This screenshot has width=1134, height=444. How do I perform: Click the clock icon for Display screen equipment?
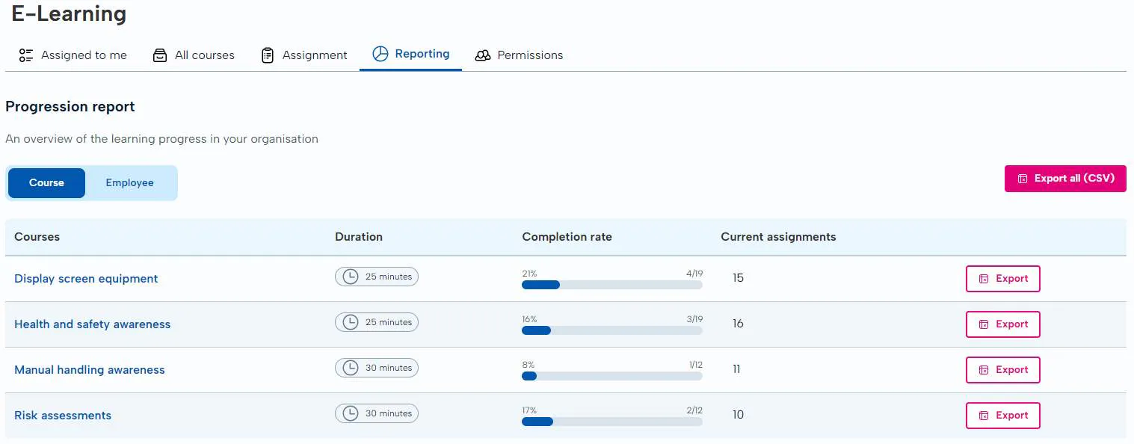350,277
